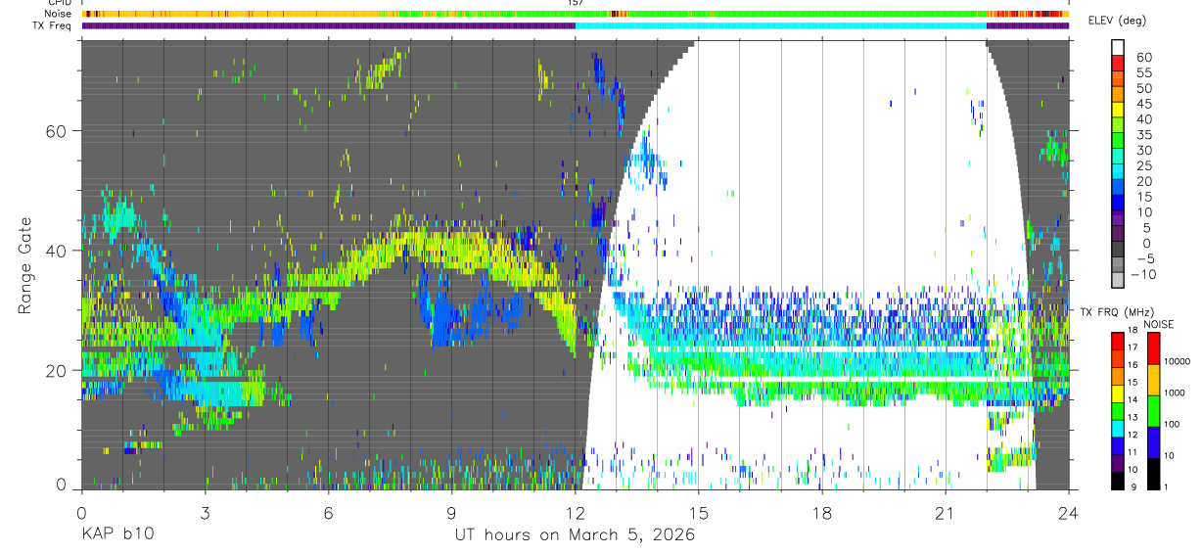Click the 'TX Freq' strip label
This screenshot has width=1202, height=555.
click(x=53, y=25)
